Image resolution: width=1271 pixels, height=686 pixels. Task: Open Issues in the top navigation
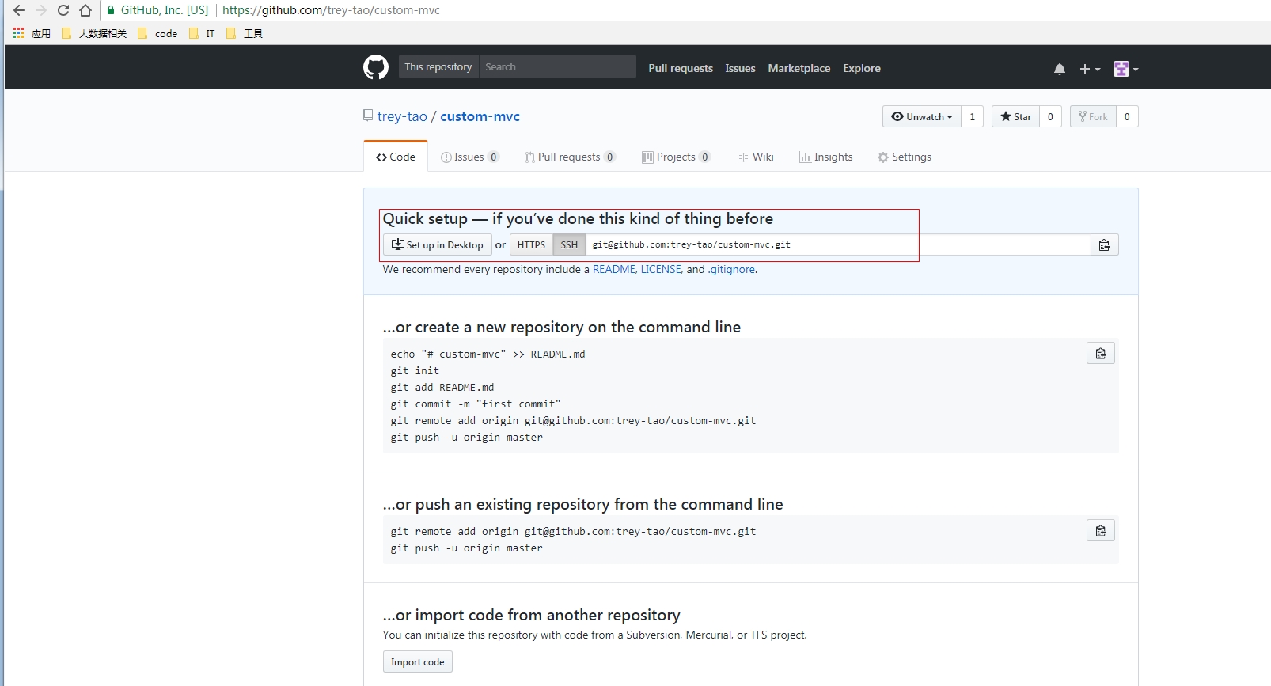point(740,68)
